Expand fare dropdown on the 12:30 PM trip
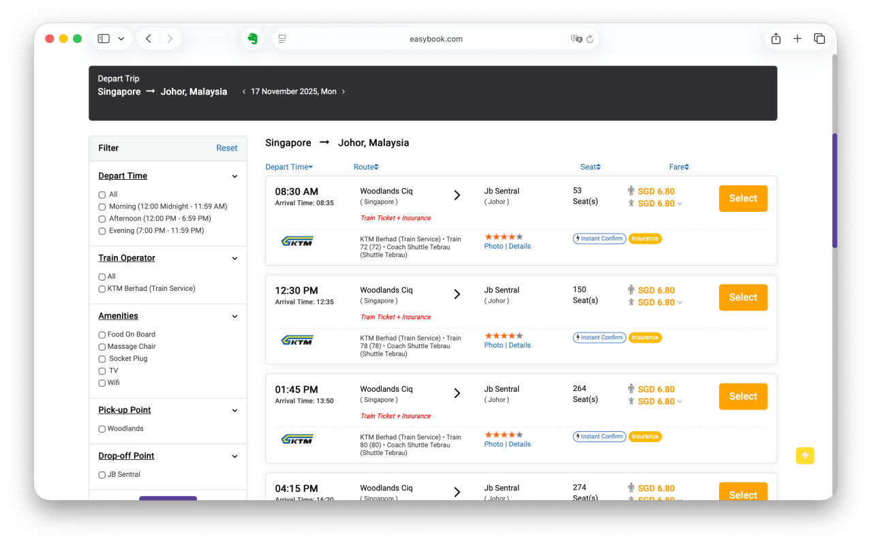Viewport: 871px width, 545px height. click(680, 303)
